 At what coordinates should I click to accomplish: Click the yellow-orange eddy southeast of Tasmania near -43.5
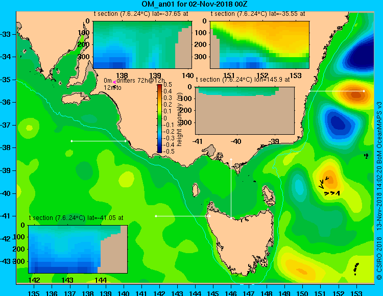pos(301,270)
